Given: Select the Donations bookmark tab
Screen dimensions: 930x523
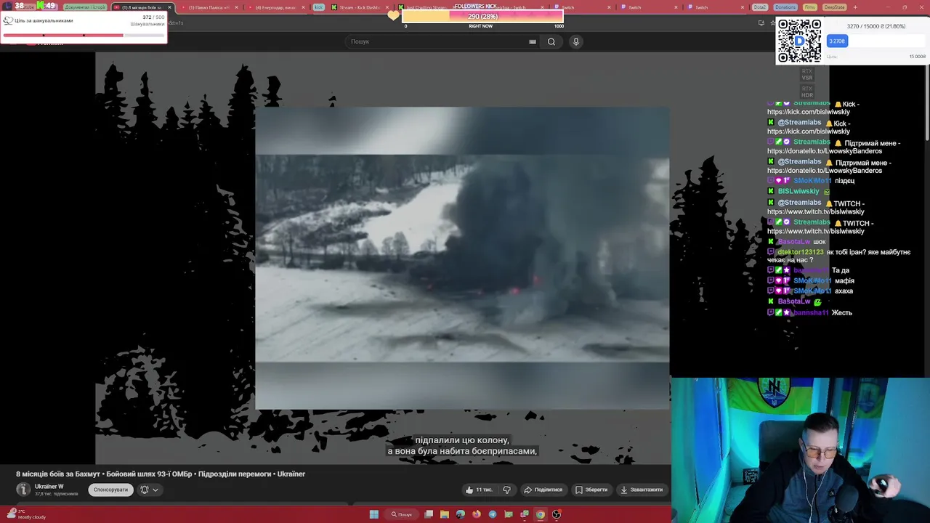Looking at the screenshot, I should coord(785,7).
